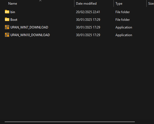Click the sort direction arrow above Name
The height and width of the screenshot is (124, 154).
pyautogui.click(x=40, y=1)
